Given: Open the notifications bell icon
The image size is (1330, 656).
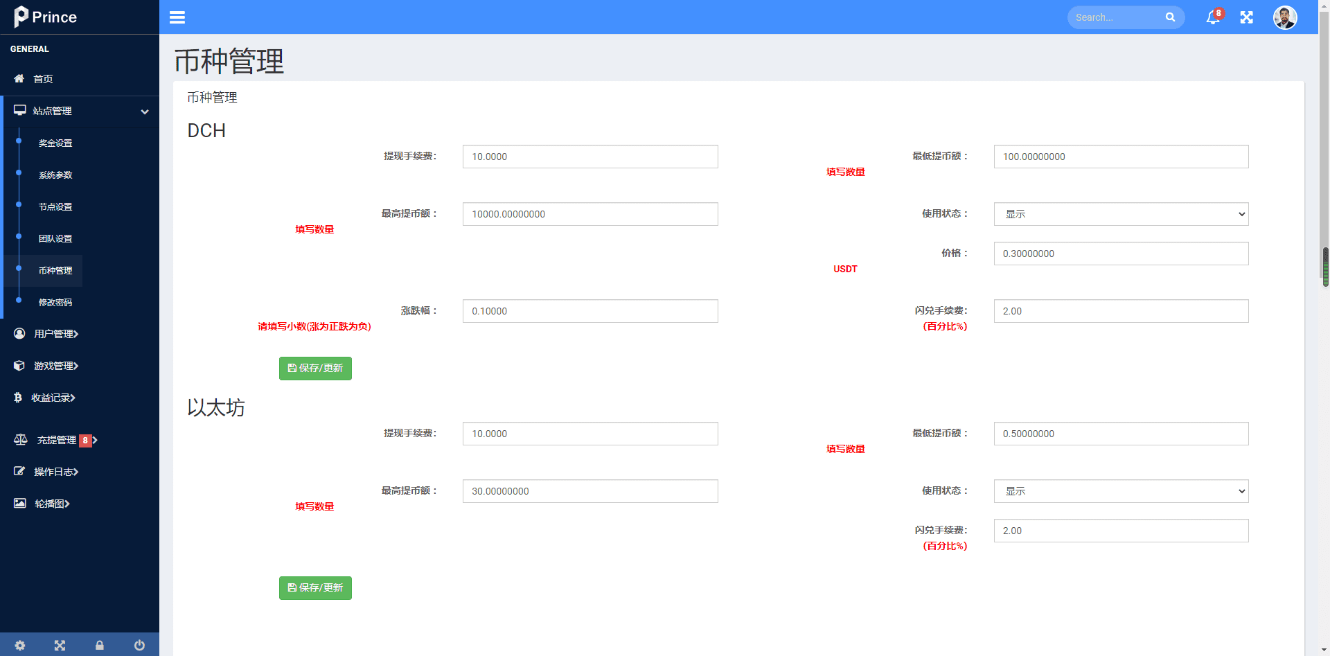Looking at the screenshot, I should [x=1213, y=17].
